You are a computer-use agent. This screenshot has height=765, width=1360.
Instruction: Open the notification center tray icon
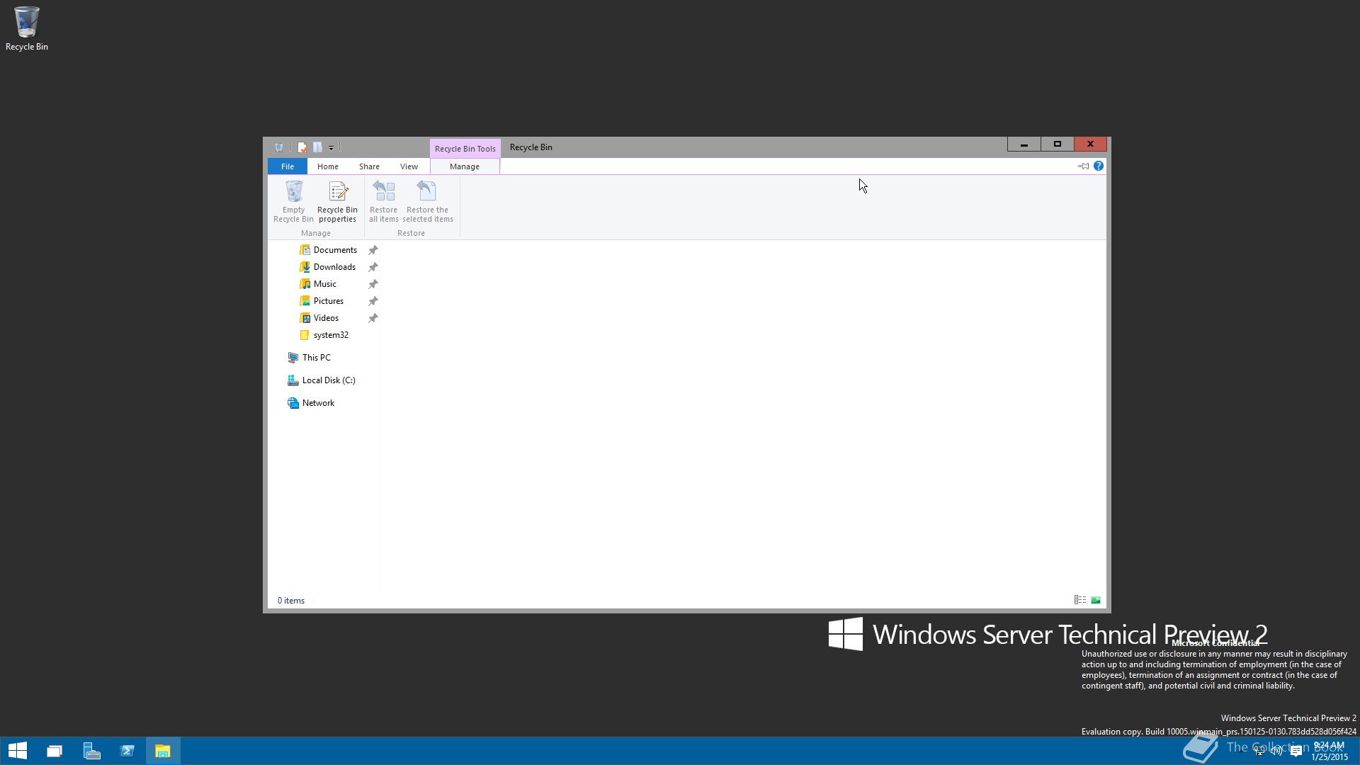(x=1296, y=751)
